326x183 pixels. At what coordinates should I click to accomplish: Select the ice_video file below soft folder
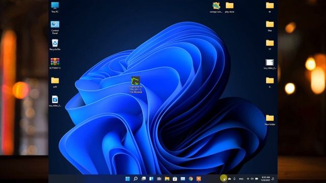point(55,101)
